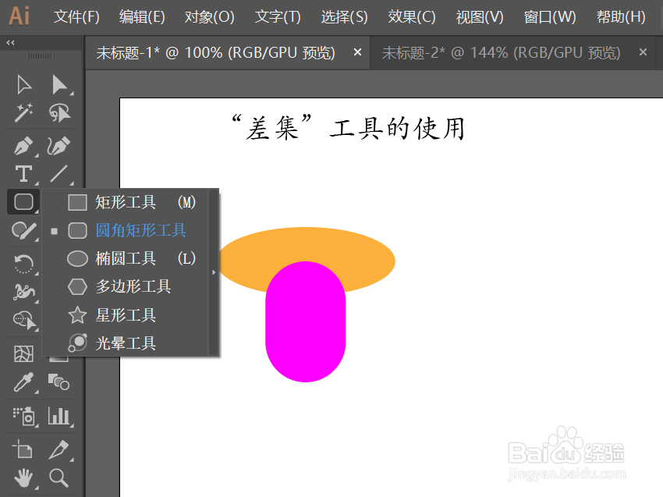Select the Column Graph tool
Viewport: 663px width, 497px height.
pos(58,416)
